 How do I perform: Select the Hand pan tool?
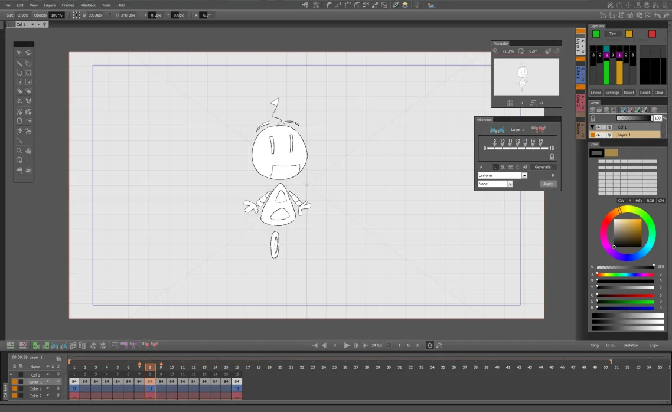tap(28, 151)
